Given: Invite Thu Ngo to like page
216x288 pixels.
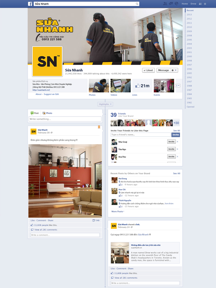Looking at the screenshot, I should click(x=171, y=149).
